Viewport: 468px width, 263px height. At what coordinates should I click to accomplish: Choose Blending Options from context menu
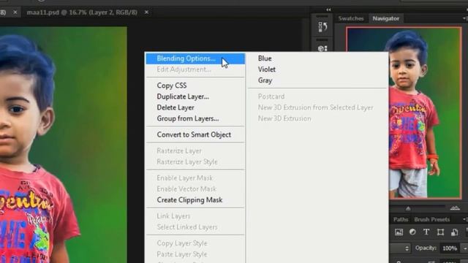(195, 58)
